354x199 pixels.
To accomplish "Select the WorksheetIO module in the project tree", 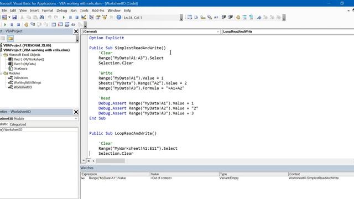I will tap(23, 87).
